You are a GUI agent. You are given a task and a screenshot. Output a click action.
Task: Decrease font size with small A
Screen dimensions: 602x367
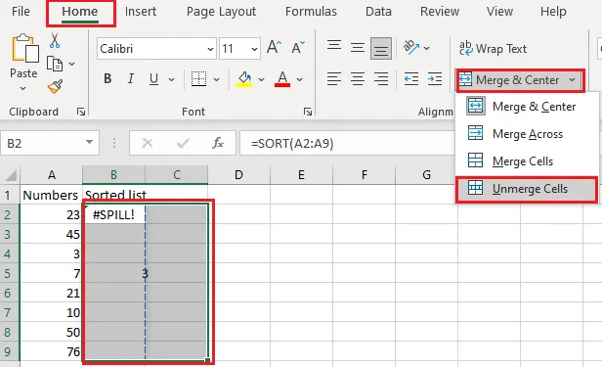coord(298,48)
